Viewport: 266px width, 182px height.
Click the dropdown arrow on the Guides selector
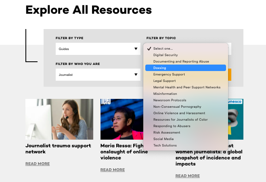pos(136,49)
